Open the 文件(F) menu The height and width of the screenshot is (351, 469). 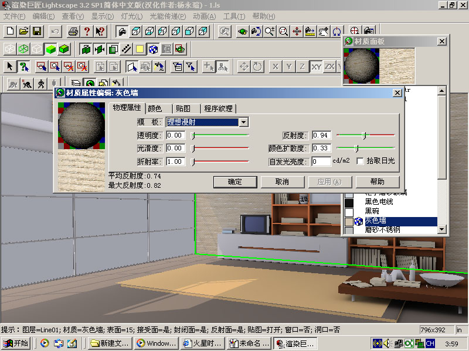tap(14, 16)
